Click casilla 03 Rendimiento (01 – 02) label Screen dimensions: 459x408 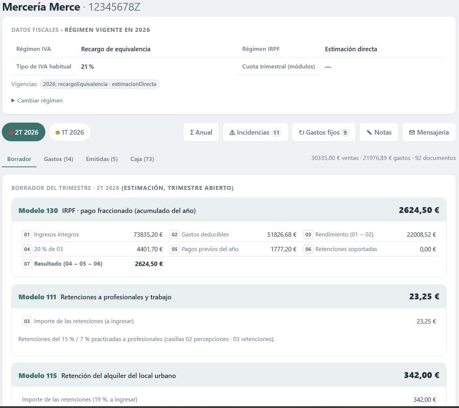[x=344, y=235]
